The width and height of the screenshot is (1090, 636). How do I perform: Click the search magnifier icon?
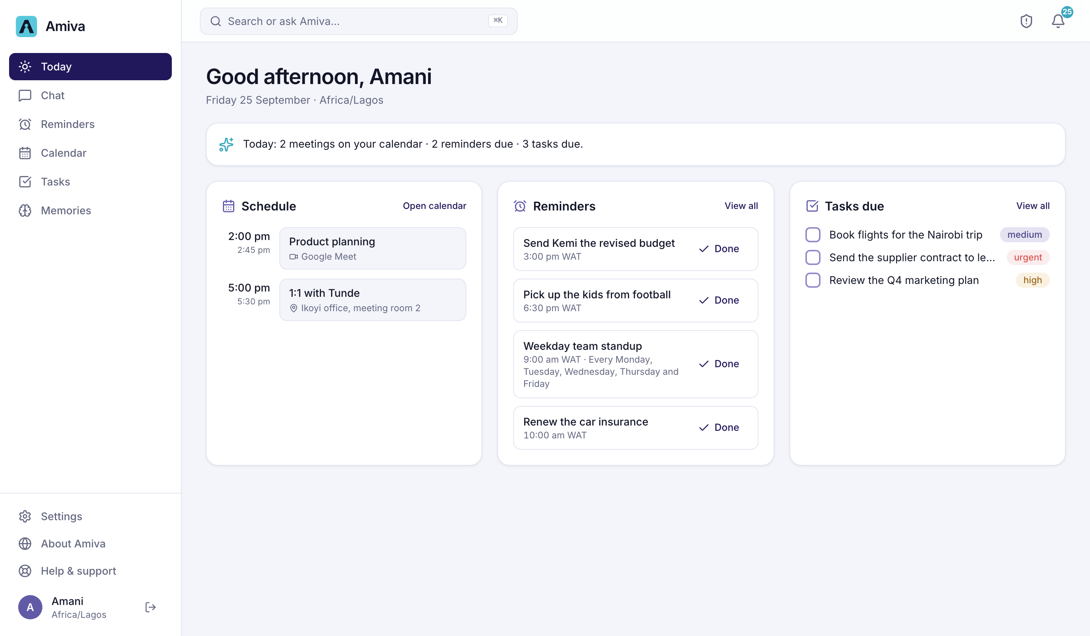pyautogui.click(x=215, y=21)
